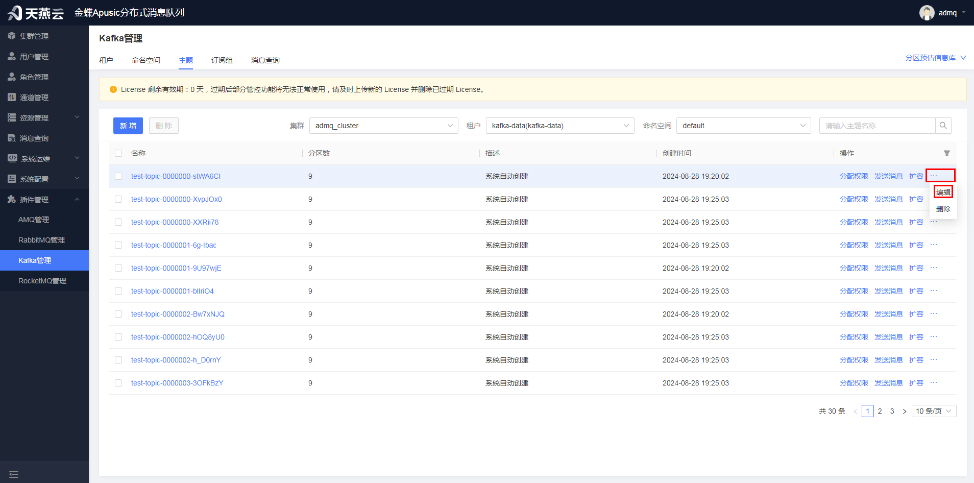Go to page 2 of results

(880, 411)
